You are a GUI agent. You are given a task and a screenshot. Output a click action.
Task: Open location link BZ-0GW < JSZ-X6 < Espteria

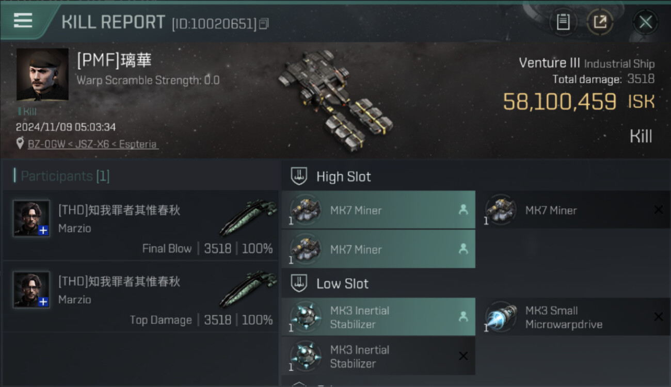point(92,144)
